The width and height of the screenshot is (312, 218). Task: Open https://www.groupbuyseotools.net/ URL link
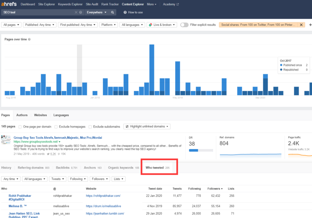35,142
